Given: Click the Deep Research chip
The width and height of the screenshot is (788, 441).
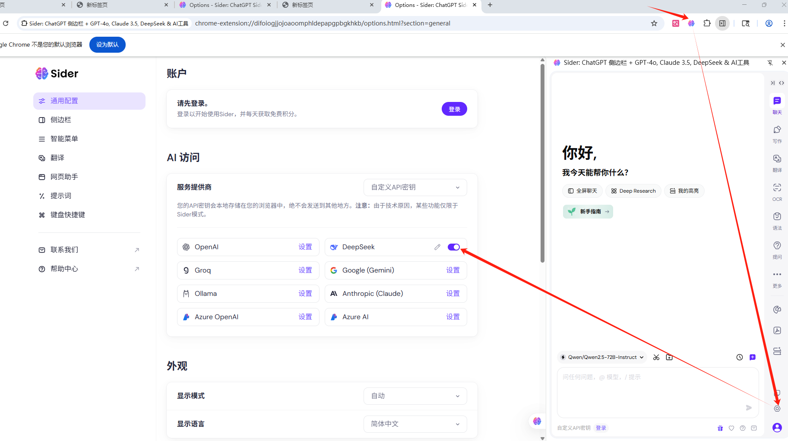Looking at the screenshot, I should (x=633, y=191).
